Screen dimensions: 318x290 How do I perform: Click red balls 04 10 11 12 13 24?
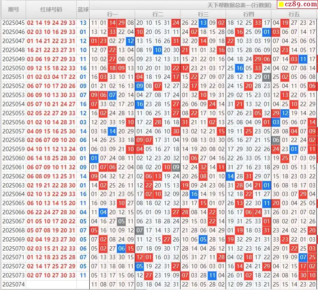click(x=51, y=149)
